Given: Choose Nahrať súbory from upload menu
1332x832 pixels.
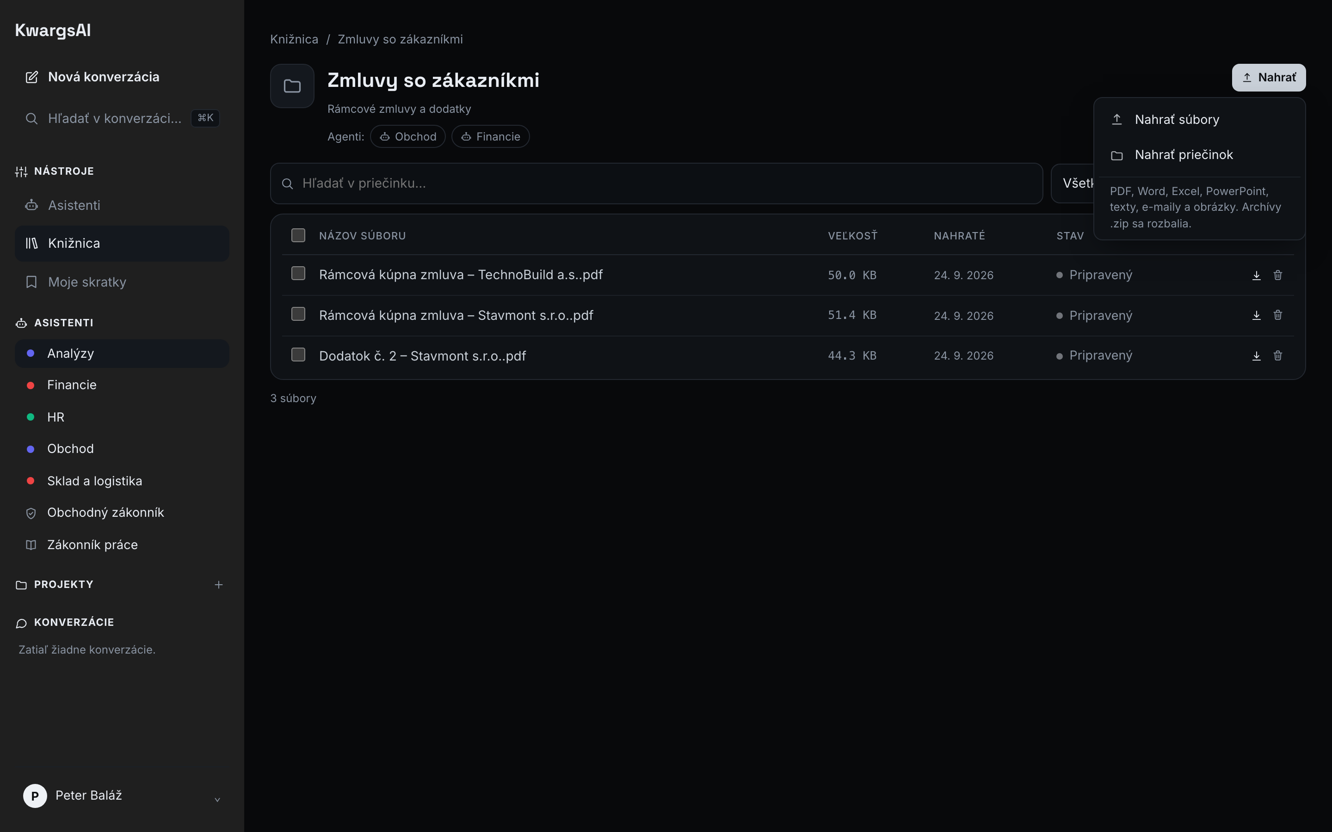Looking at the screenshot, I should click(x=1199, y=119).
